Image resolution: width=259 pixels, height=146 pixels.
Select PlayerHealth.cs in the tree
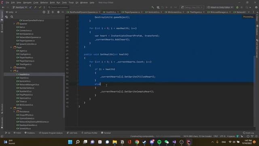tap(25, 58)
